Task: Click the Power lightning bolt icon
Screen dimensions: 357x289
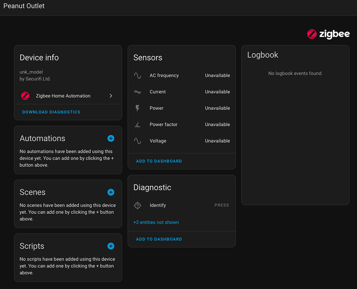Action: pos(137,108)
